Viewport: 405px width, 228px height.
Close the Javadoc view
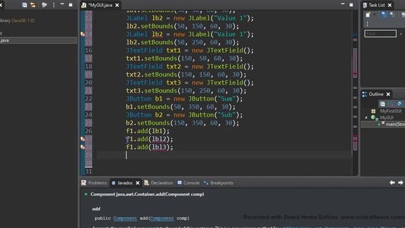(138, 183)
